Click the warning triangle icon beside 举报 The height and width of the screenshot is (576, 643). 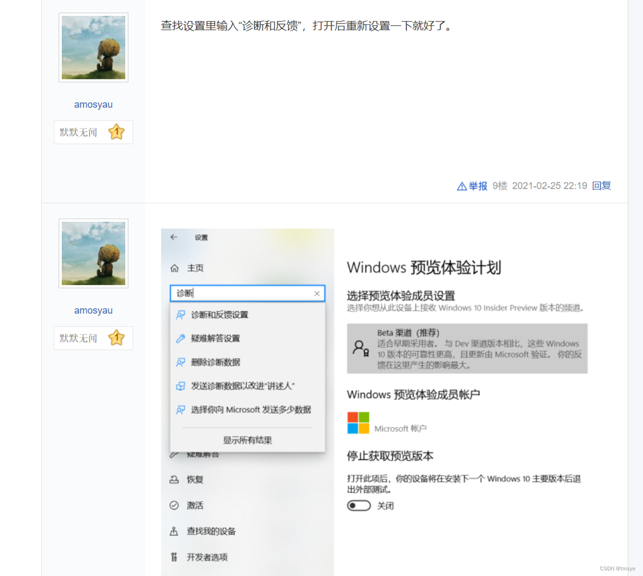[x=462, y=186]
